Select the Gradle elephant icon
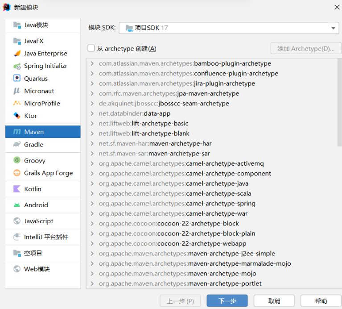 (x=17, y=145)
